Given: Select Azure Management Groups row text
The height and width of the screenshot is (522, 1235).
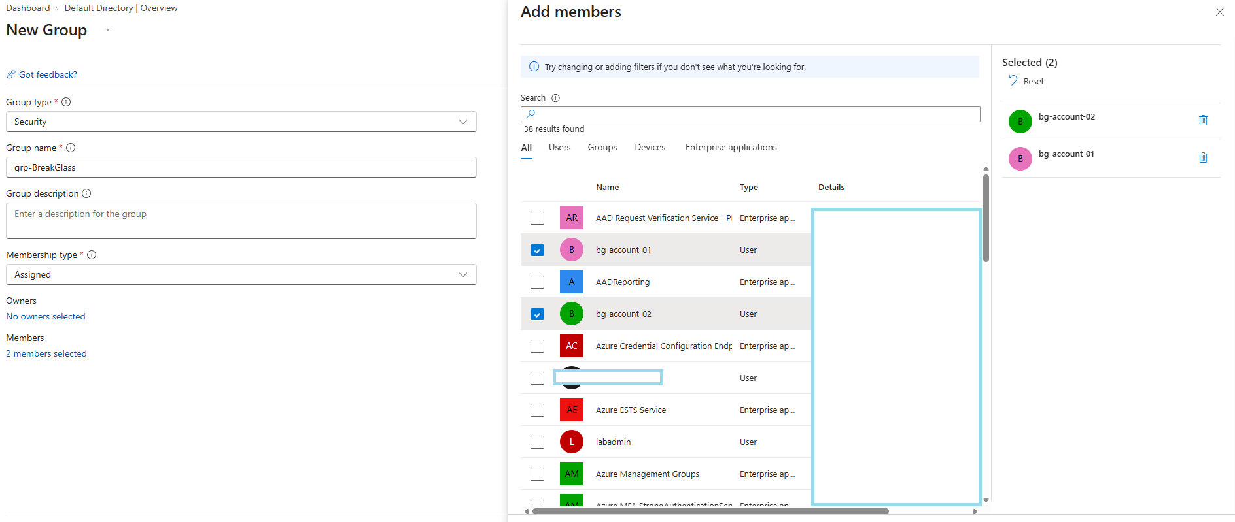Looking at the screenshot, I should pyautogui.click(x=648, y=474).
